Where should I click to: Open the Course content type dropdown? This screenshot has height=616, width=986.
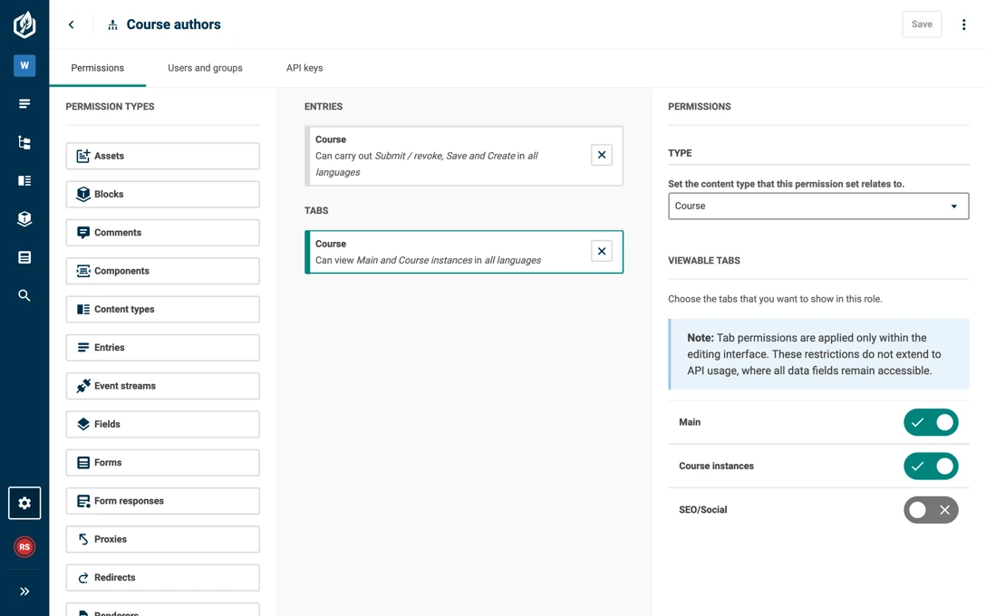pyautogui.click(x=818, y=207)
